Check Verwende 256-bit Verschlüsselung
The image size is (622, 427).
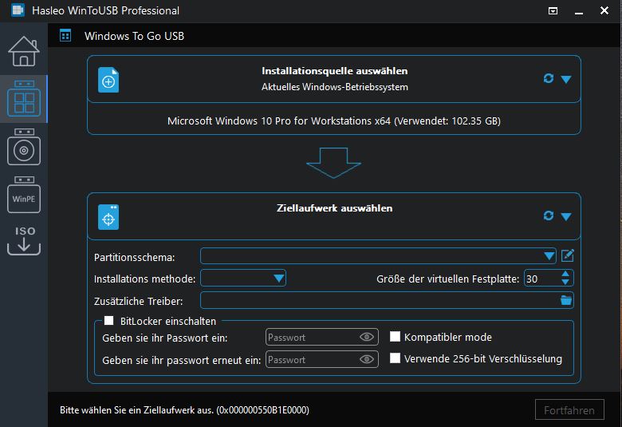[395, 358]
